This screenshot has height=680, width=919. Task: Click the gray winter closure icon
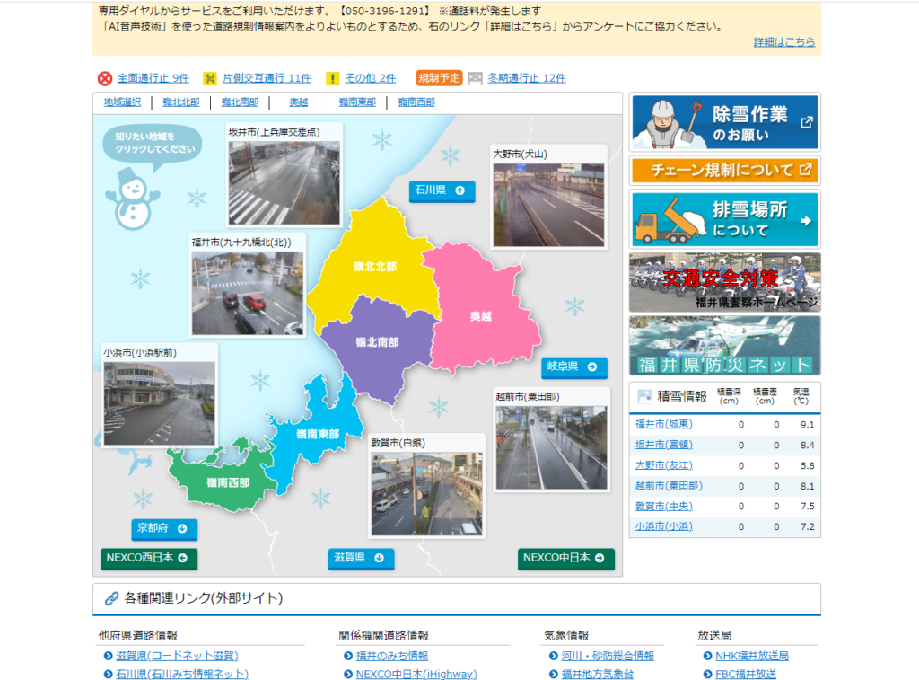475,78
